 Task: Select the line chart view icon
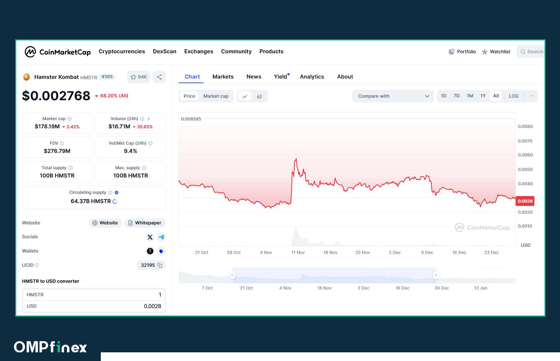[245, 96]
